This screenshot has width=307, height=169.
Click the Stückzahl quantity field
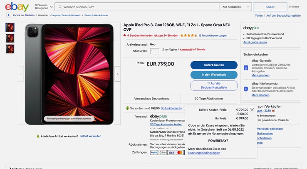154,51
